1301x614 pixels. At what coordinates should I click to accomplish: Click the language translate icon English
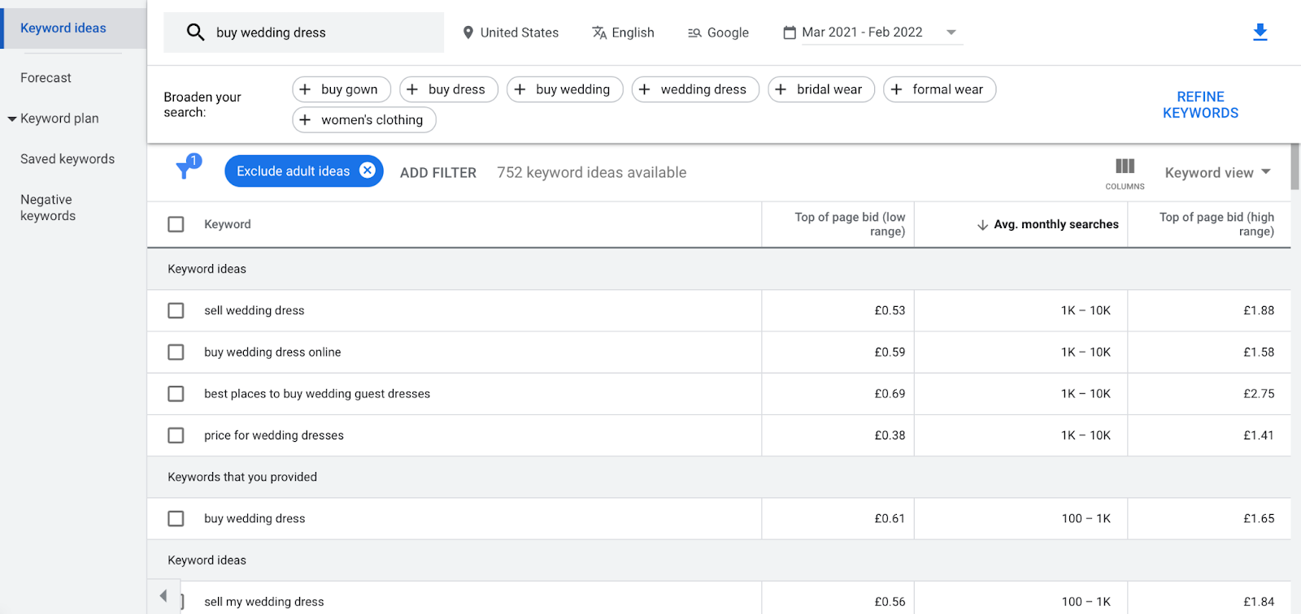point(599,32)
